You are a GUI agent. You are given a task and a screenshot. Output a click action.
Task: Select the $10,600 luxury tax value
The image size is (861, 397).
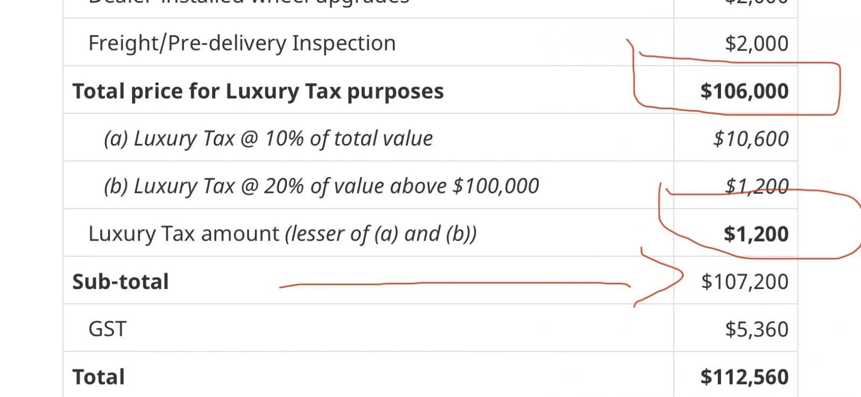tap(751, 139)
